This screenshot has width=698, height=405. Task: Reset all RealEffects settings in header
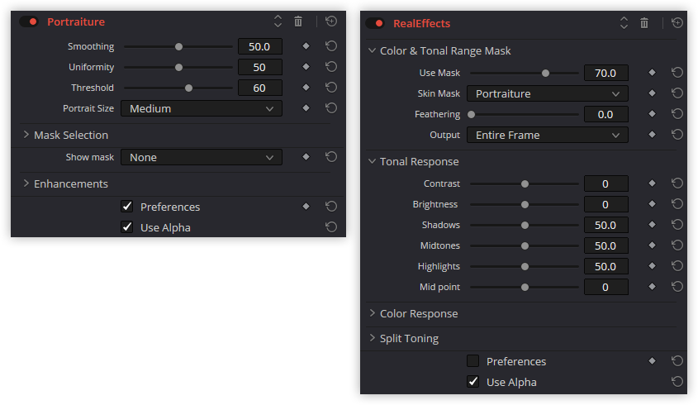677,22
